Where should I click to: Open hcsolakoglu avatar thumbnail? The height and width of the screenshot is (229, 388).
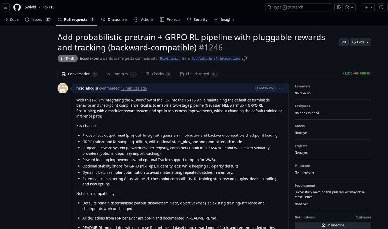tap(63, 88)
